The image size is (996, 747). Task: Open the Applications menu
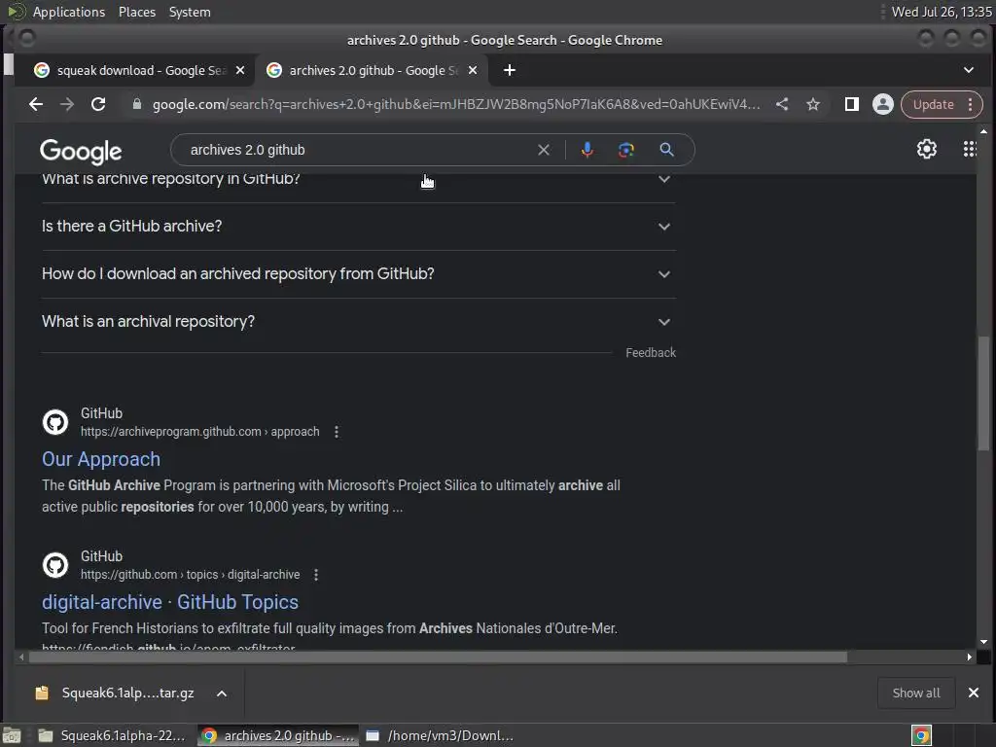click(x=69, y=12)
